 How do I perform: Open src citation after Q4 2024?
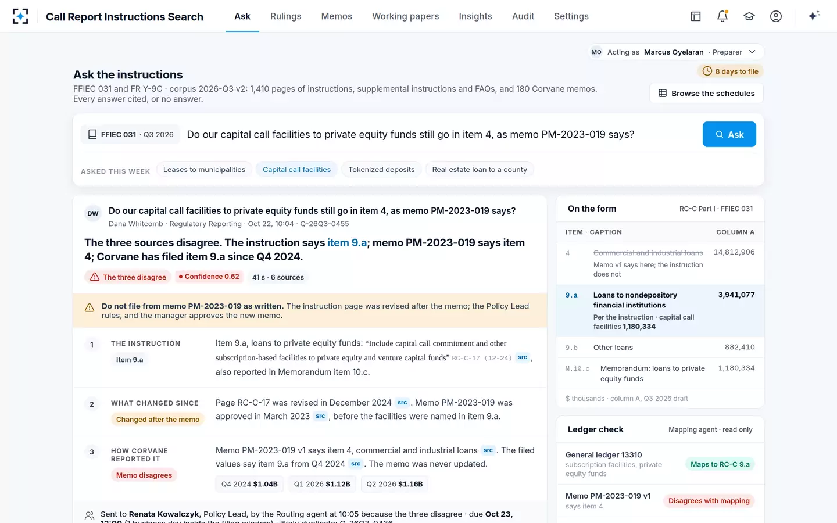pos(356,464)
